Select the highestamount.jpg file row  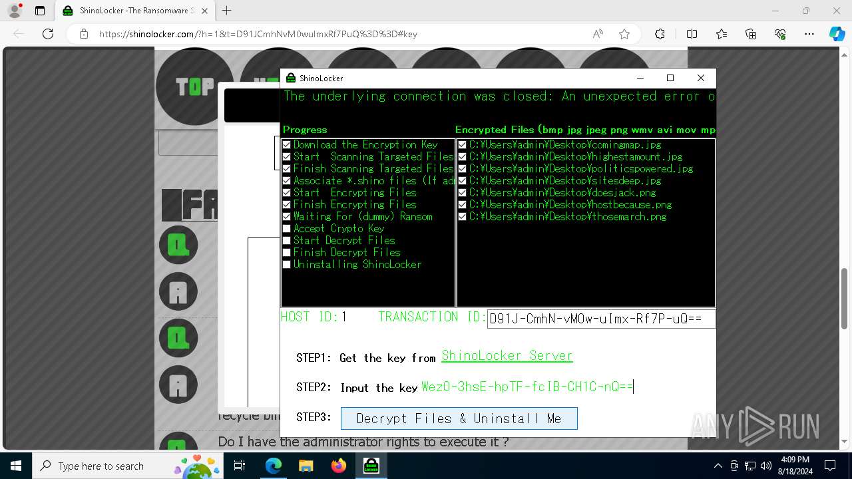pyautogui.click(x=576, y=156)
